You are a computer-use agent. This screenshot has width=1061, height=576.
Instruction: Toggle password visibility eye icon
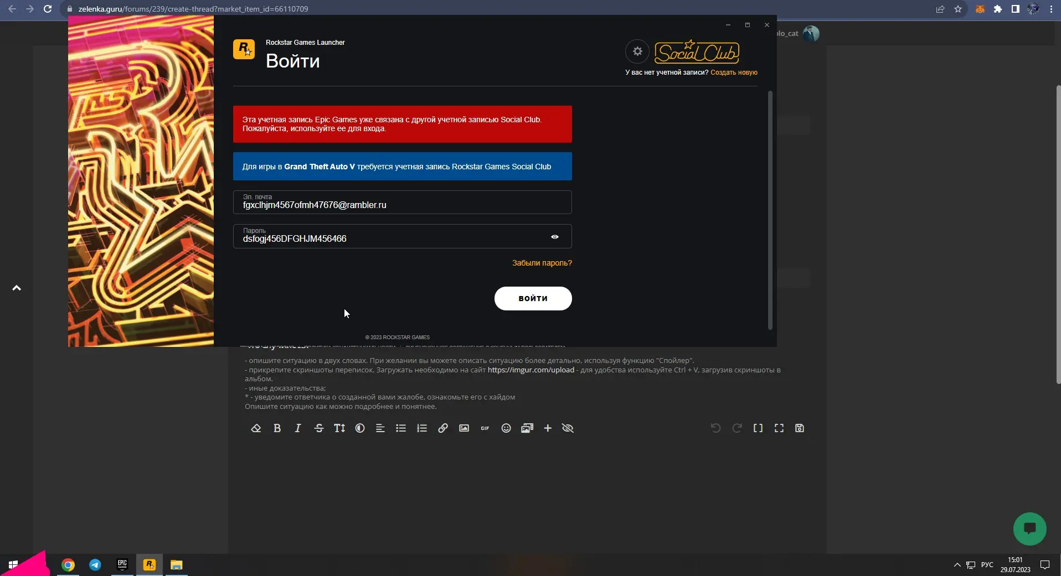(554, 237)
